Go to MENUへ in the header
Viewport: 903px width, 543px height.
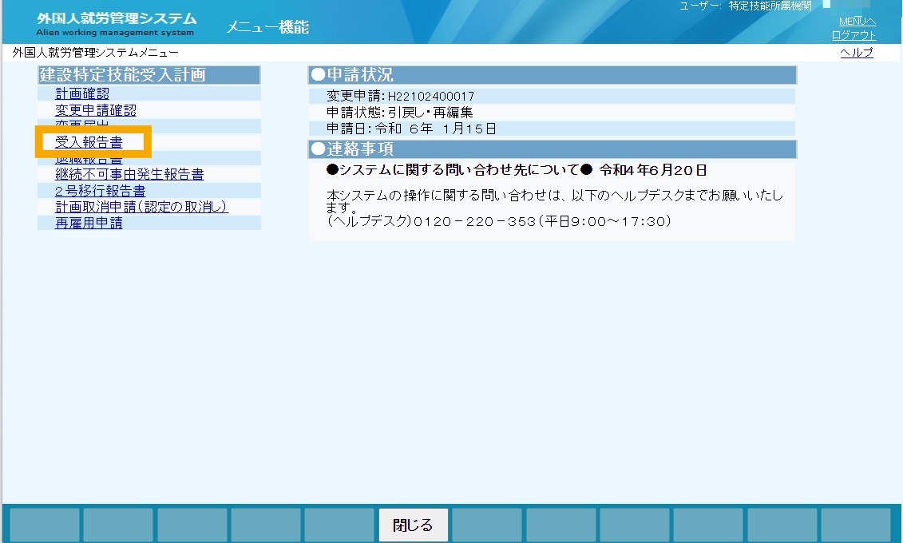click(x=857, y=22)
